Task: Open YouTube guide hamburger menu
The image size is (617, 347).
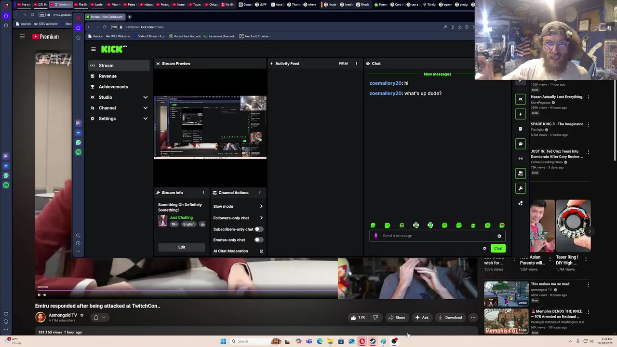Action: [x=22, y=37]
